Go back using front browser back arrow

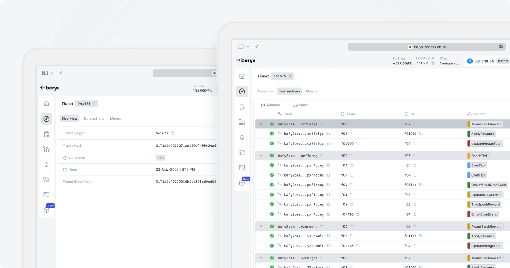(x=257, y=47)
